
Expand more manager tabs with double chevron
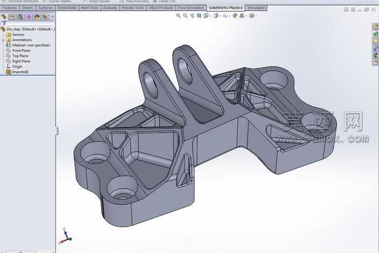point(52,17)
